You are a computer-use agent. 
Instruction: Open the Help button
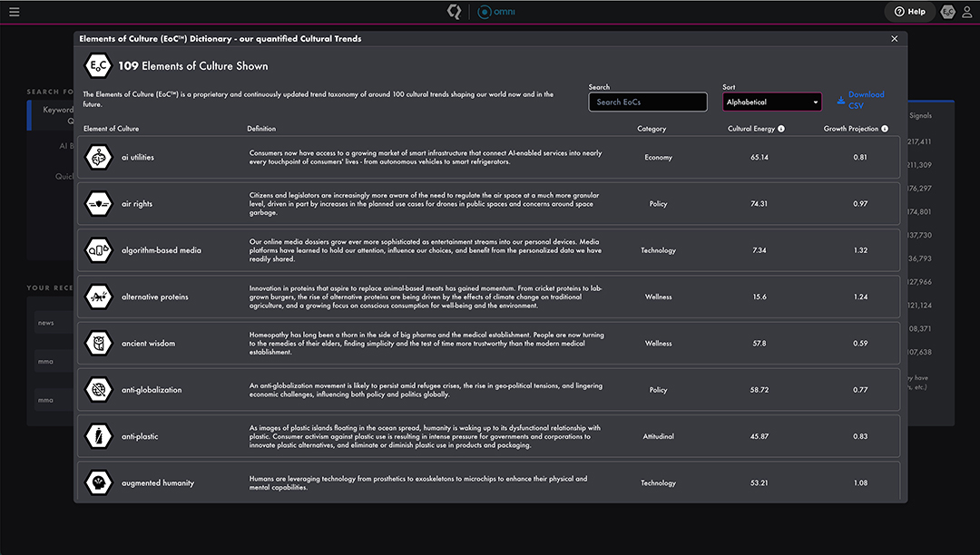pos(909,12)
